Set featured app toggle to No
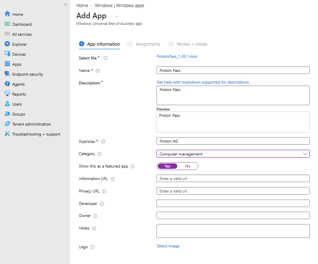 [x=188, y=166]
